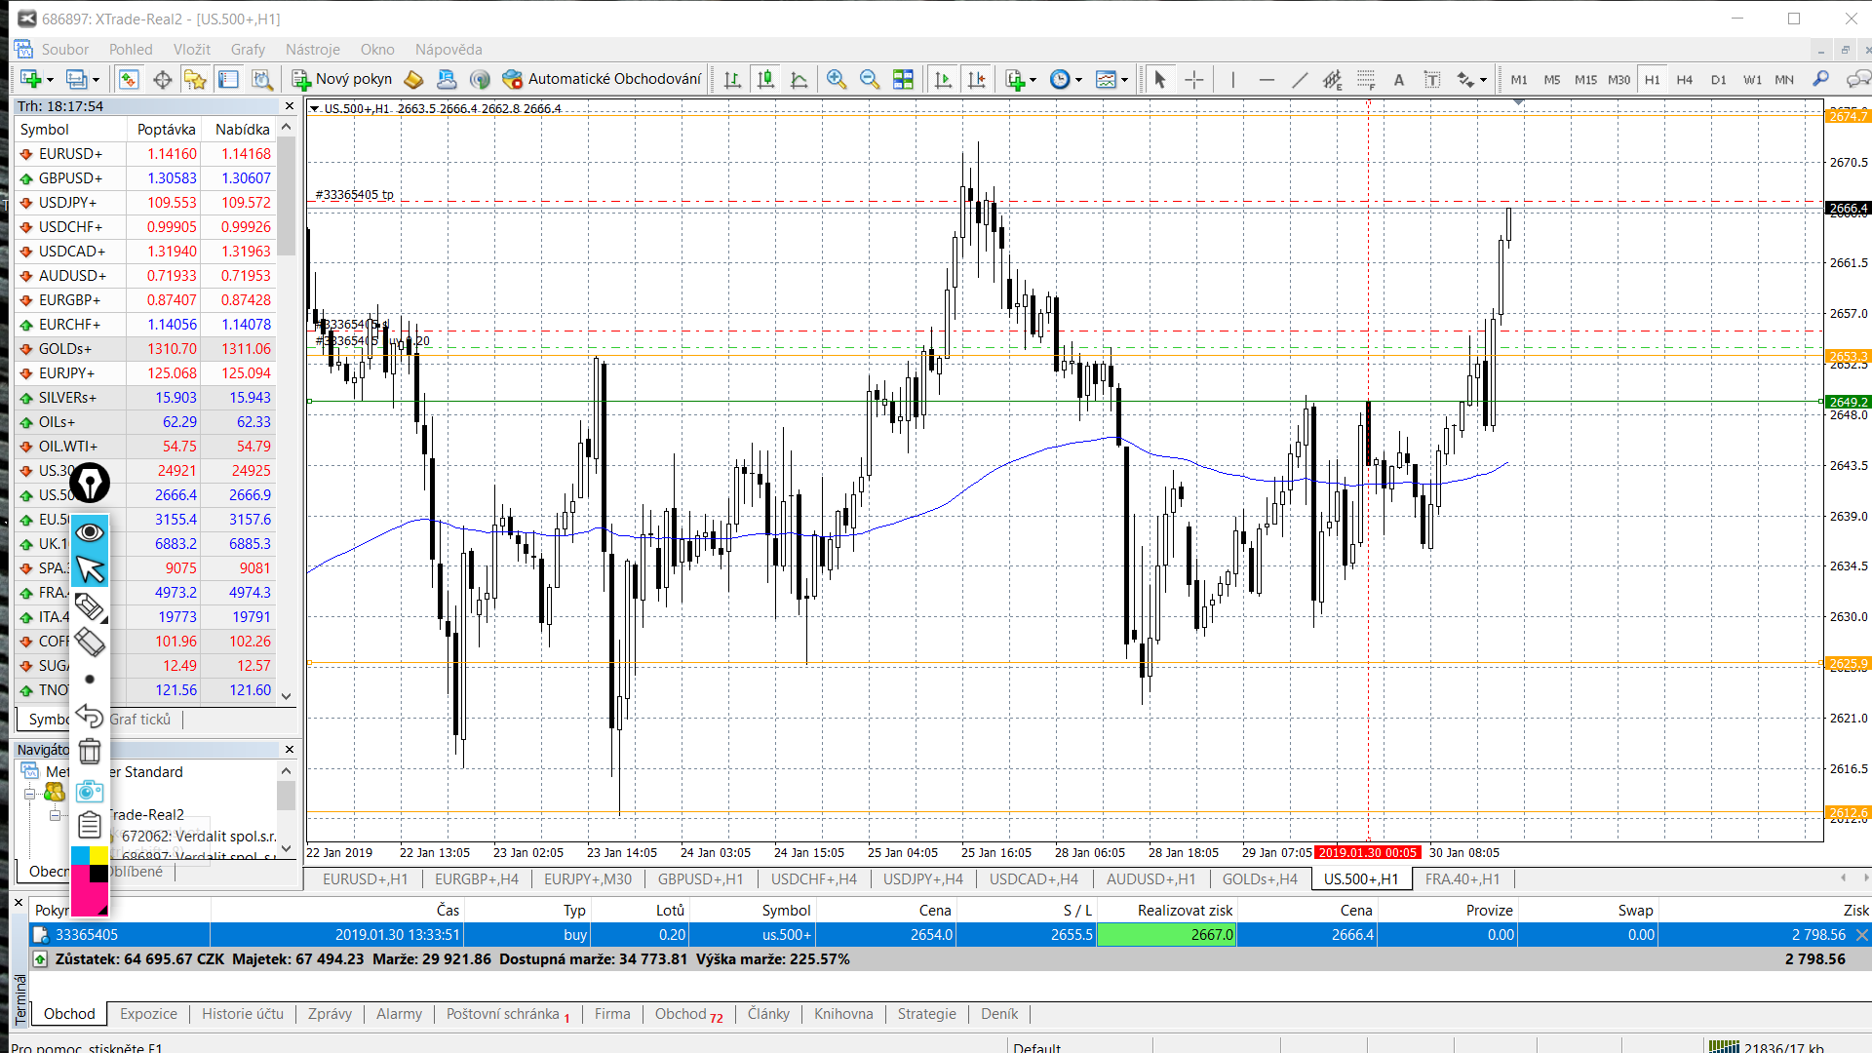Expand the Templates dropdown arrow
The height and width of the screenshot is (1053, 1872).
coord(1124,80)
